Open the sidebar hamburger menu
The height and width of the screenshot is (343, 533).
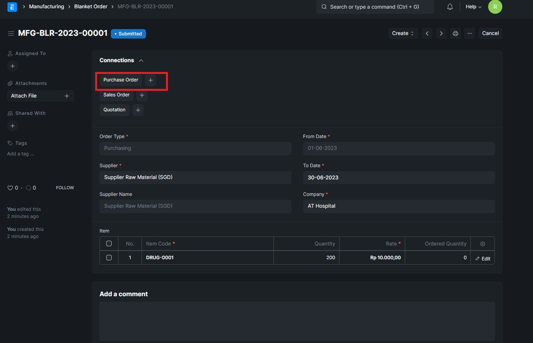pyautogui.click(x=11, y=33)
